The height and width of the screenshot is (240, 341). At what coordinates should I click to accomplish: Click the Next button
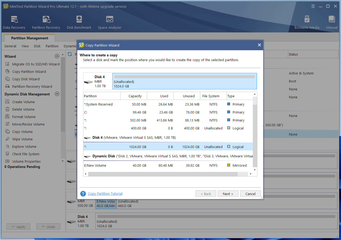(228, 194)
